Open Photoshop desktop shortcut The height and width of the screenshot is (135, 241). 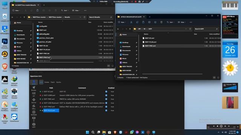tap(5, 43)
